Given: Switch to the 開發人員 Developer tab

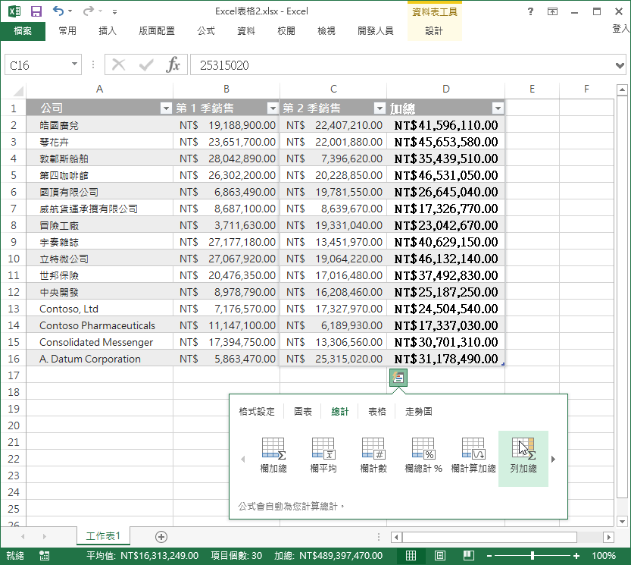Looking at the screenshot, I should [376, 31].
